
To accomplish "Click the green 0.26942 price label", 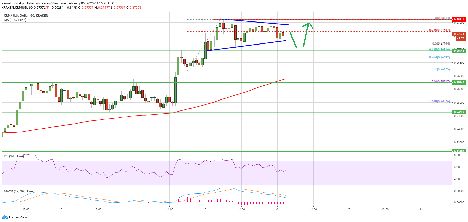I will [459, 51].
